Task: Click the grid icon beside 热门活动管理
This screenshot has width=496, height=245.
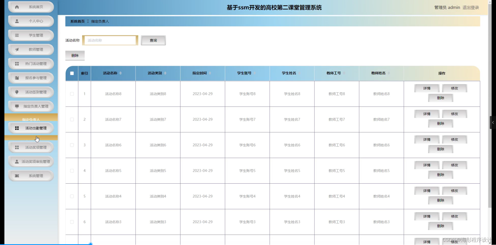Action: (x=17, y=64)
